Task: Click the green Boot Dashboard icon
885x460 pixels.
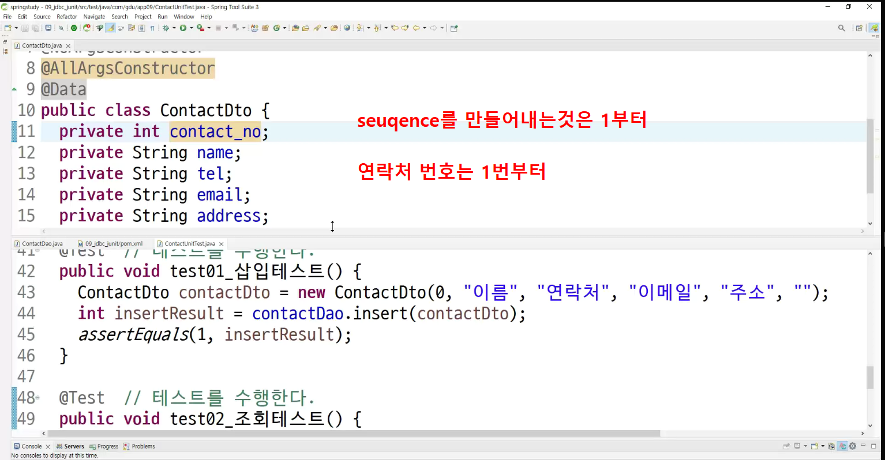Action: coord(74,28)
